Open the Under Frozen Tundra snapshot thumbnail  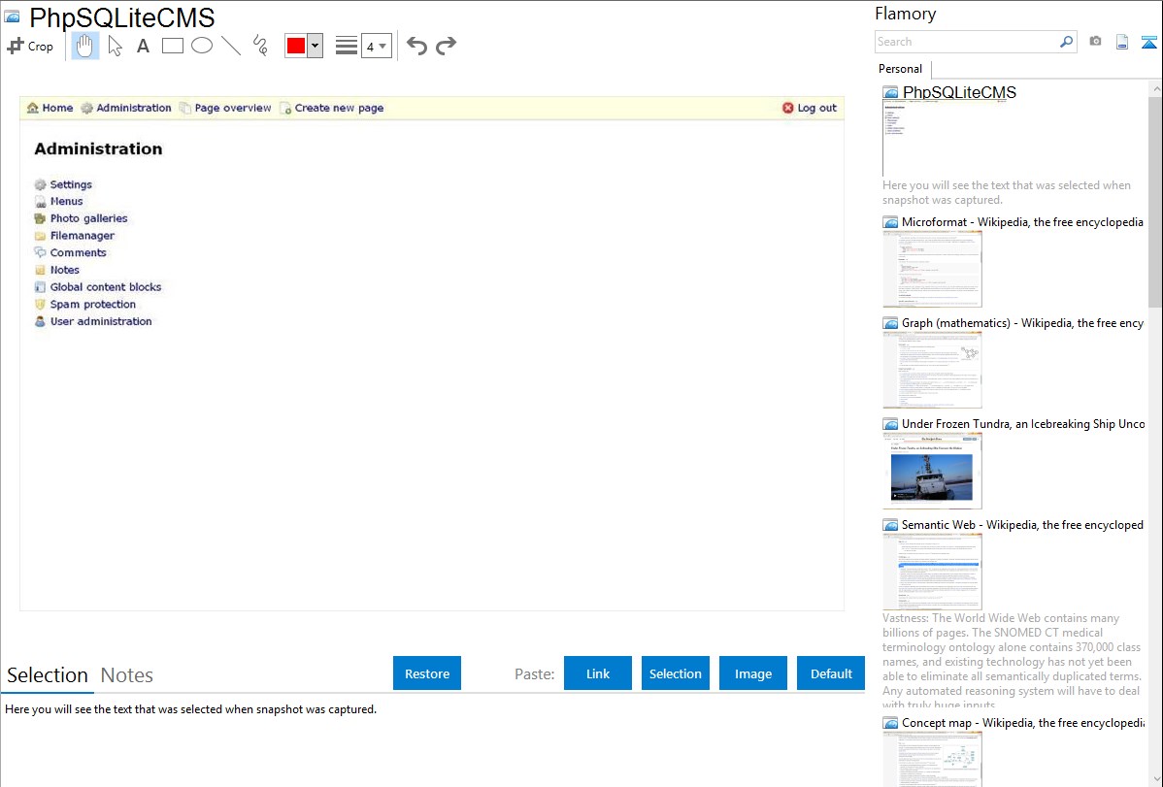click(x=932, y=471)
